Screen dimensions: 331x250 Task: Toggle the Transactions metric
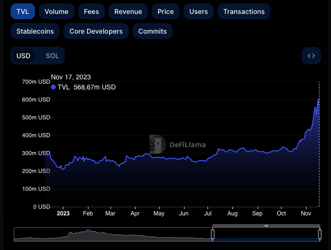(244, 12)
